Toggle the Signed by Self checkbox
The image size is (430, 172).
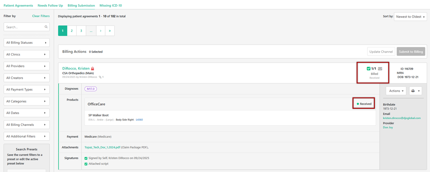click(86, 158)
